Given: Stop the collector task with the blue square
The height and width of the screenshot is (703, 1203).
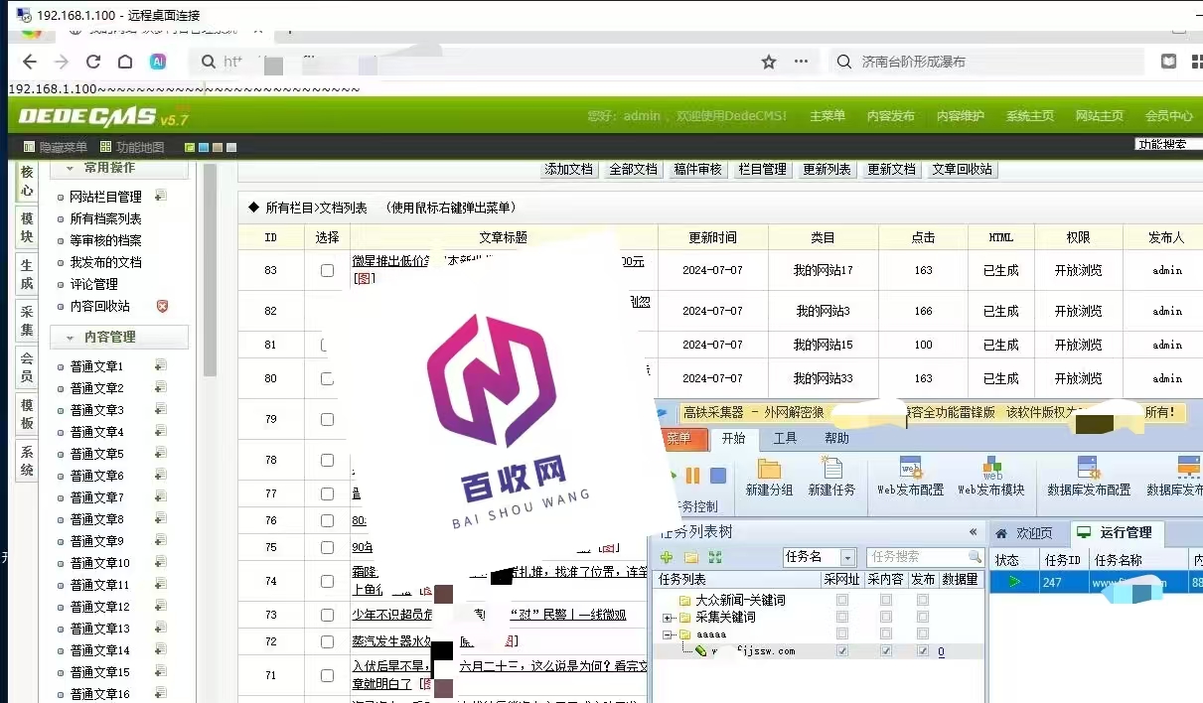Looking at the screenshot, I should point(718,477).
